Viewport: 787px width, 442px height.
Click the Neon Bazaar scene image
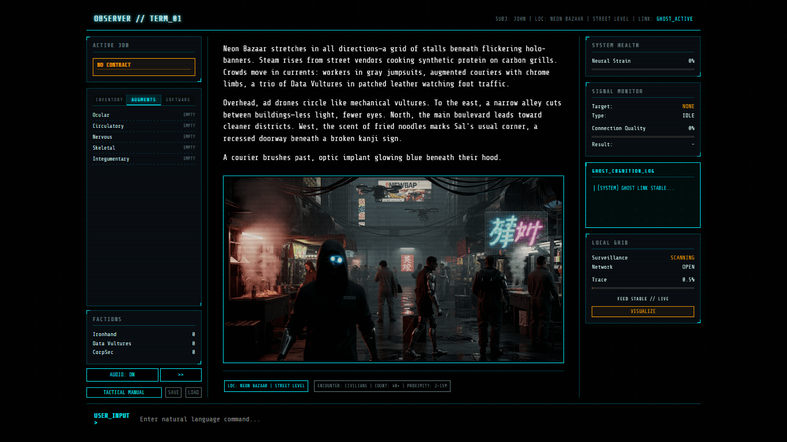(393, 269)
